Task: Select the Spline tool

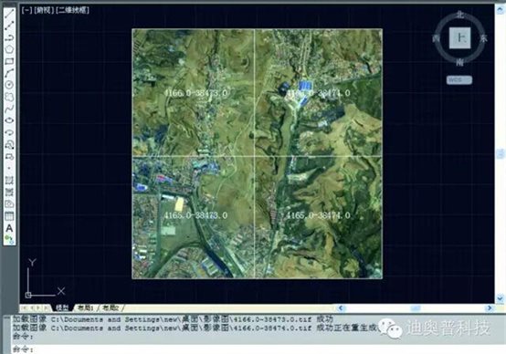Action: point(9,109)
